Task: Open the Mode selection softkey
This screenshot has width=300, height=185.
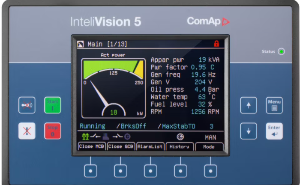Action: 209,146
